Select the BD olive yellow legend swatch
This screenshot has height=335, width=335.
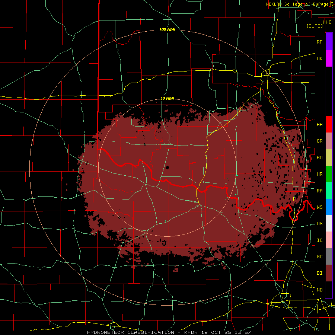coord(329,157)
